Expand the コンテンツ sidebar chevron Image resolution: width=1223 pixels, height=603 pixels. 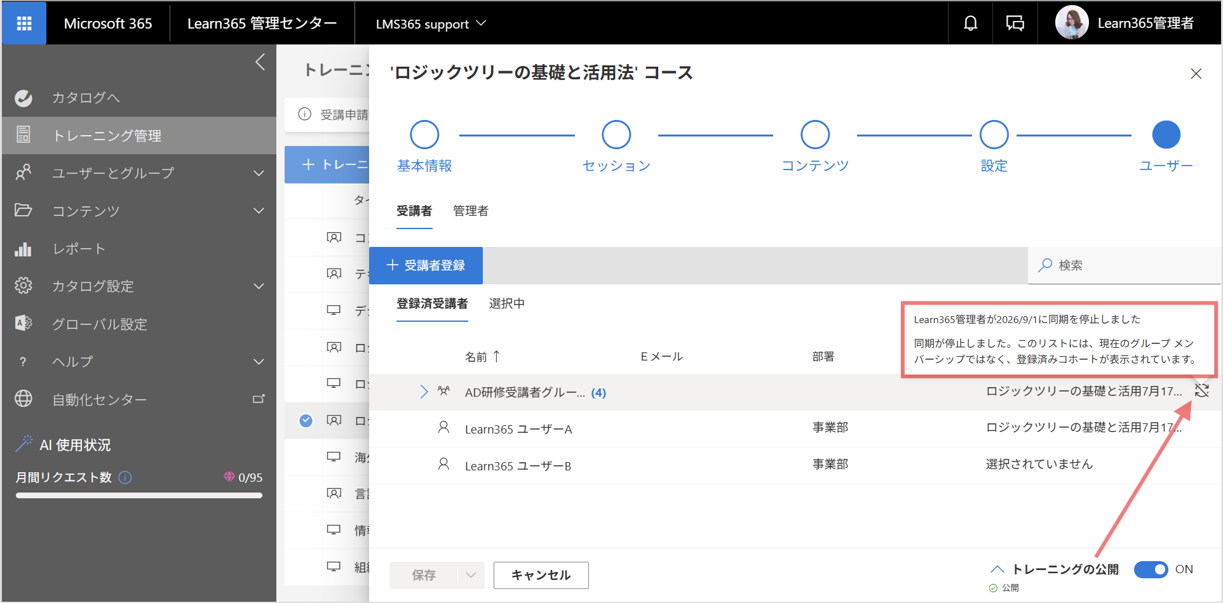259,210
